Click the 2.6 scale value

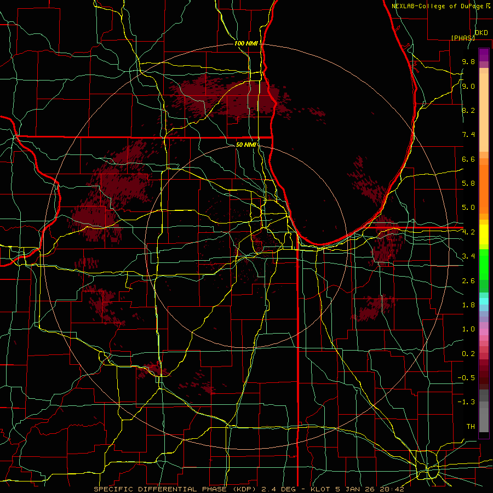(x=468, y=281)
